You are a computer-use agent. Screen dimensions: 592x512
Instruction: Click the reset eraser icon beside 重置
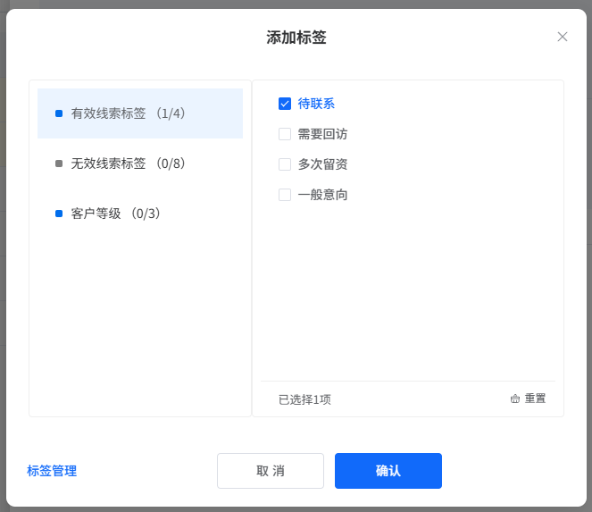tap(515, 399)
